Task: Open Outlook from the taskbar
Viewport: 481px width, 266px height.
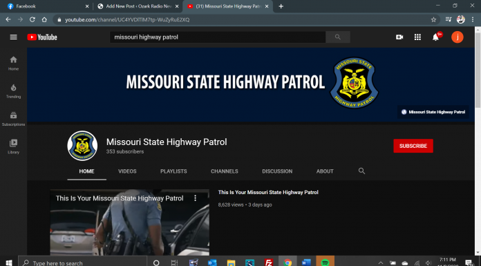Action: (x=212, y=263)
